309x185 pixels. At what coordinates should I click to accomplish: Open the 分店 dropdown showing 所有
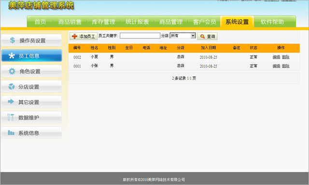[183, 36]
